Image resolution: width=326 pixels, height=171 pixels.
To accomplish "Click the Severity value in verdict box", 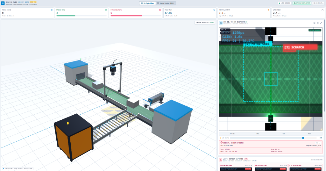I will tap(280, 152).
